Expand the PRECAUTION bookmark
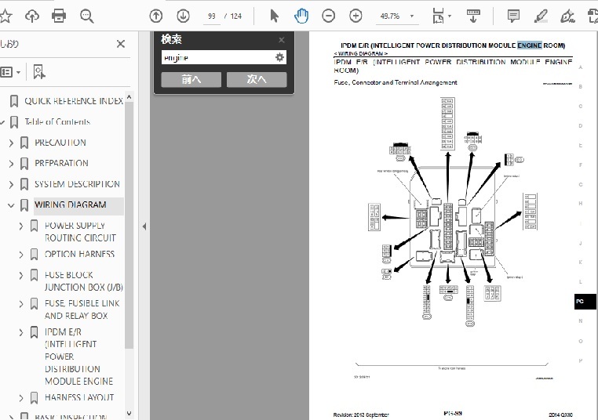The width and height of the screenshot is (598, 420). pyautogui.click(x=11, y=143)
